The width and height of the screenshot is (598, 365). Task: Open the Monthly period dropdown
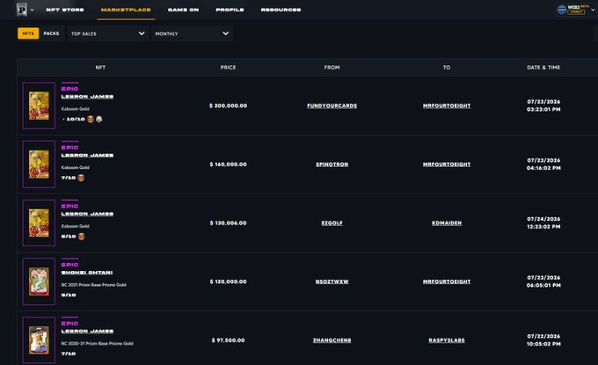pos(192,33)
